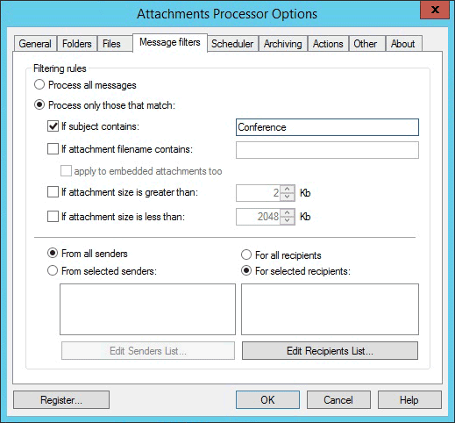
Task: Uncheck If subject contains checkbox
Action: coord(53,126)
